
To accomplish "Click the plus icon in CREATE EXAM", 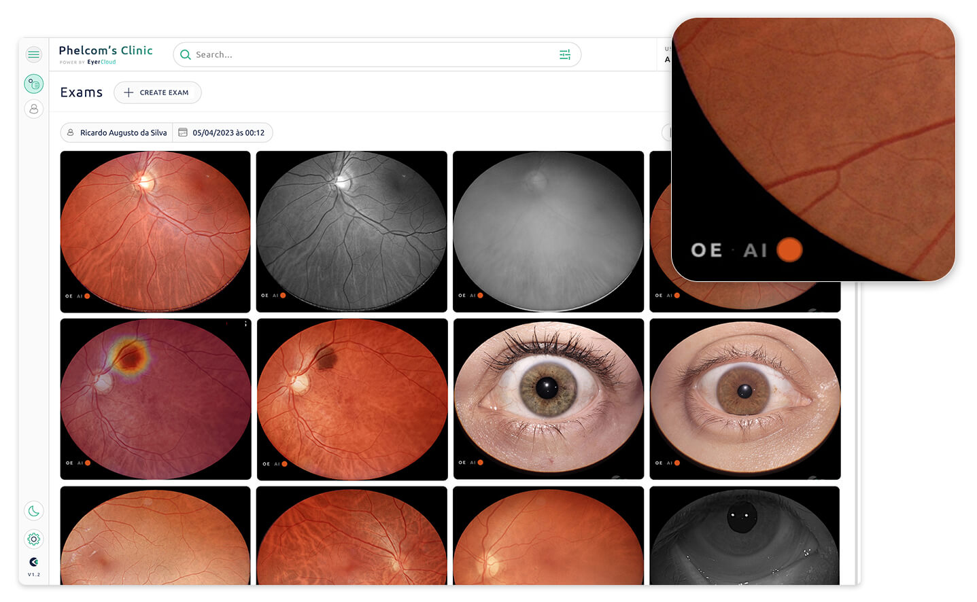I will (x=128, y=92).
